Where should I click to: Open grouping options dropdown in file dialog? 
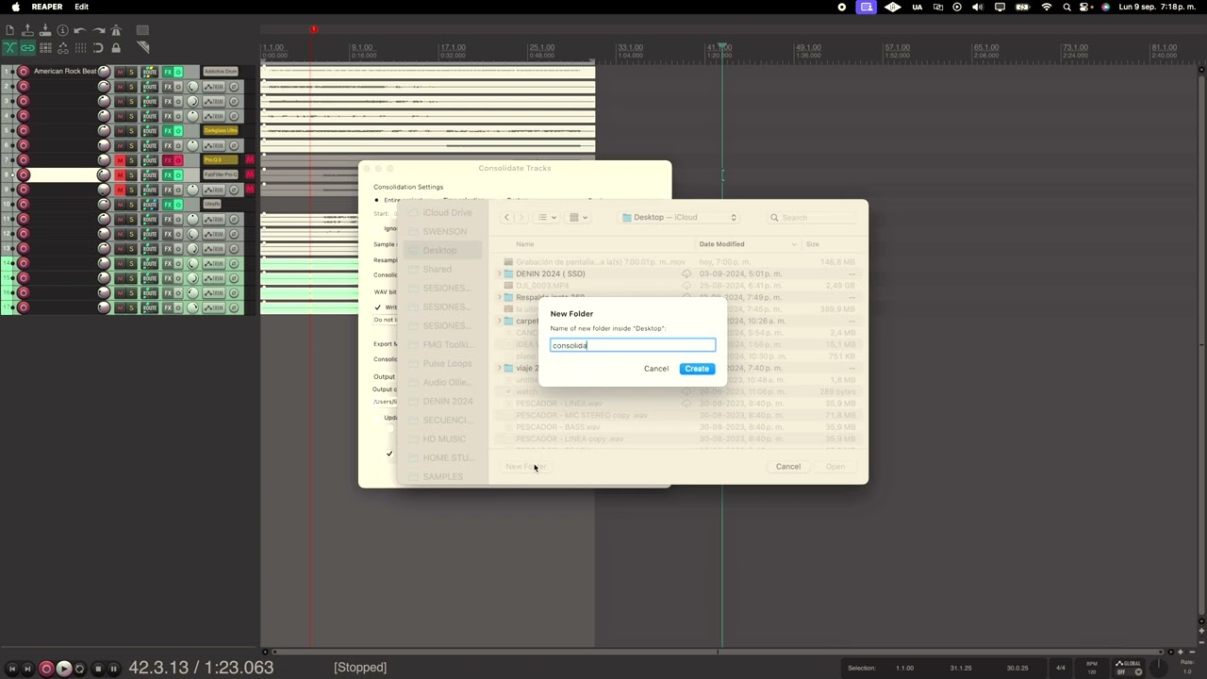pos(577,218)
